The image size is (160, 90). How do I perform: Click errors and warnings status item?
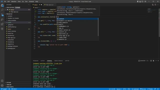pos(14,89)
